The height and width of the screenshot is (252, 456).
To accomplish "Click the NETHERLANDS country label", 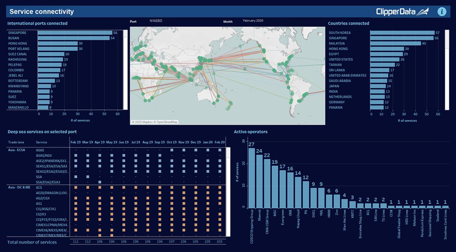I will pos(340,97).
